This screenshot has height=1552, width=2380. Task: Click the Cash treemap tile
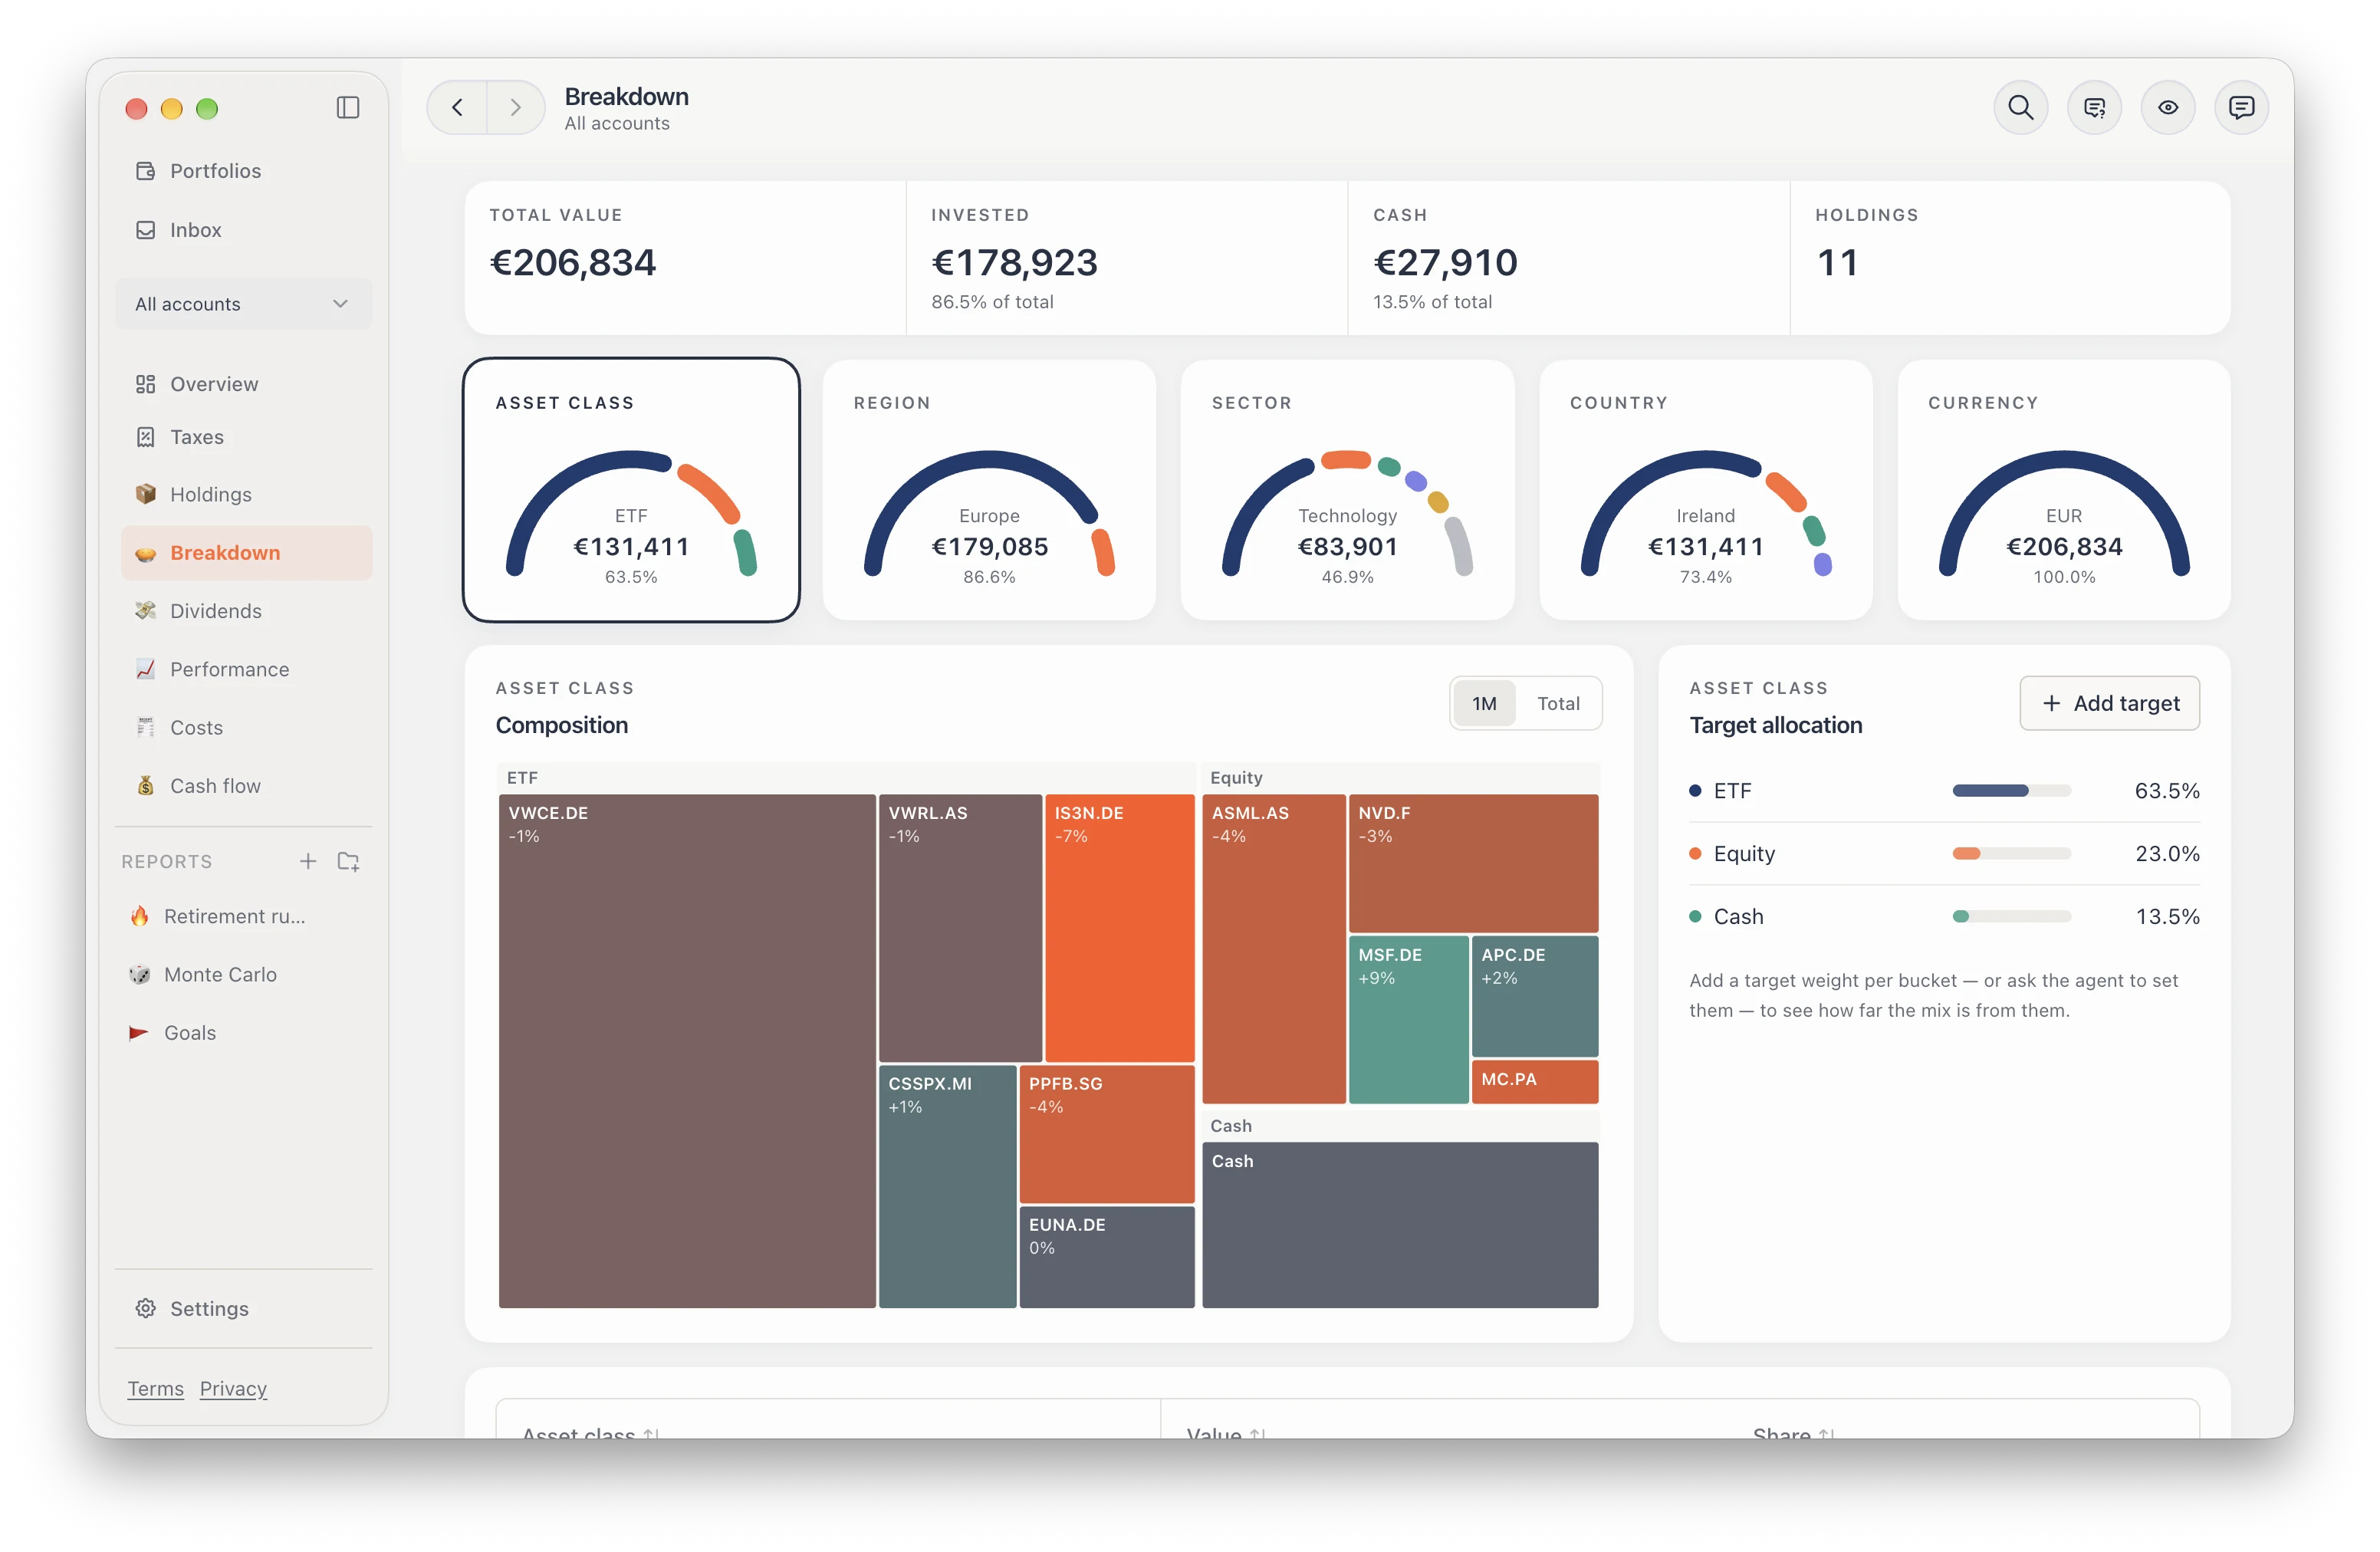click(1400, 1225)
